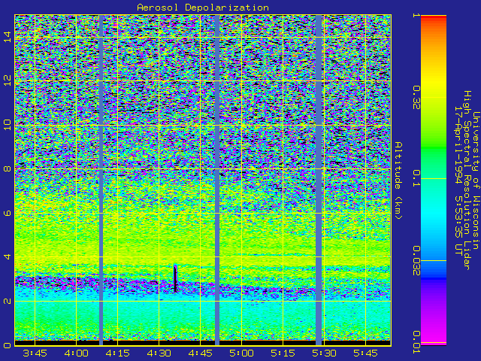Click the 4:30 time axis label

(x=159, y=353)
